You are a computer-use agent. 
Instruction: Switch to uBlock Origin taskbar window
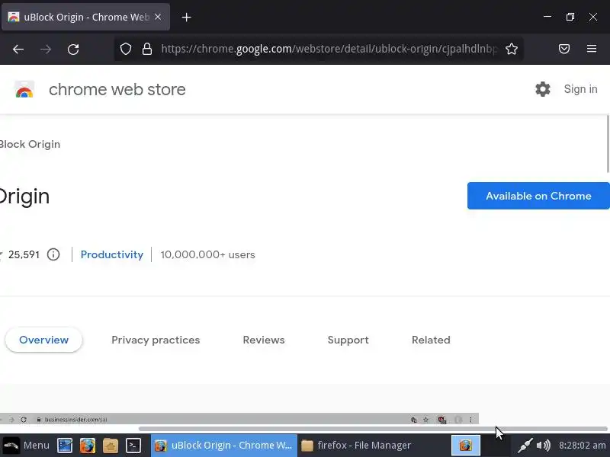(x=224, y=446)
